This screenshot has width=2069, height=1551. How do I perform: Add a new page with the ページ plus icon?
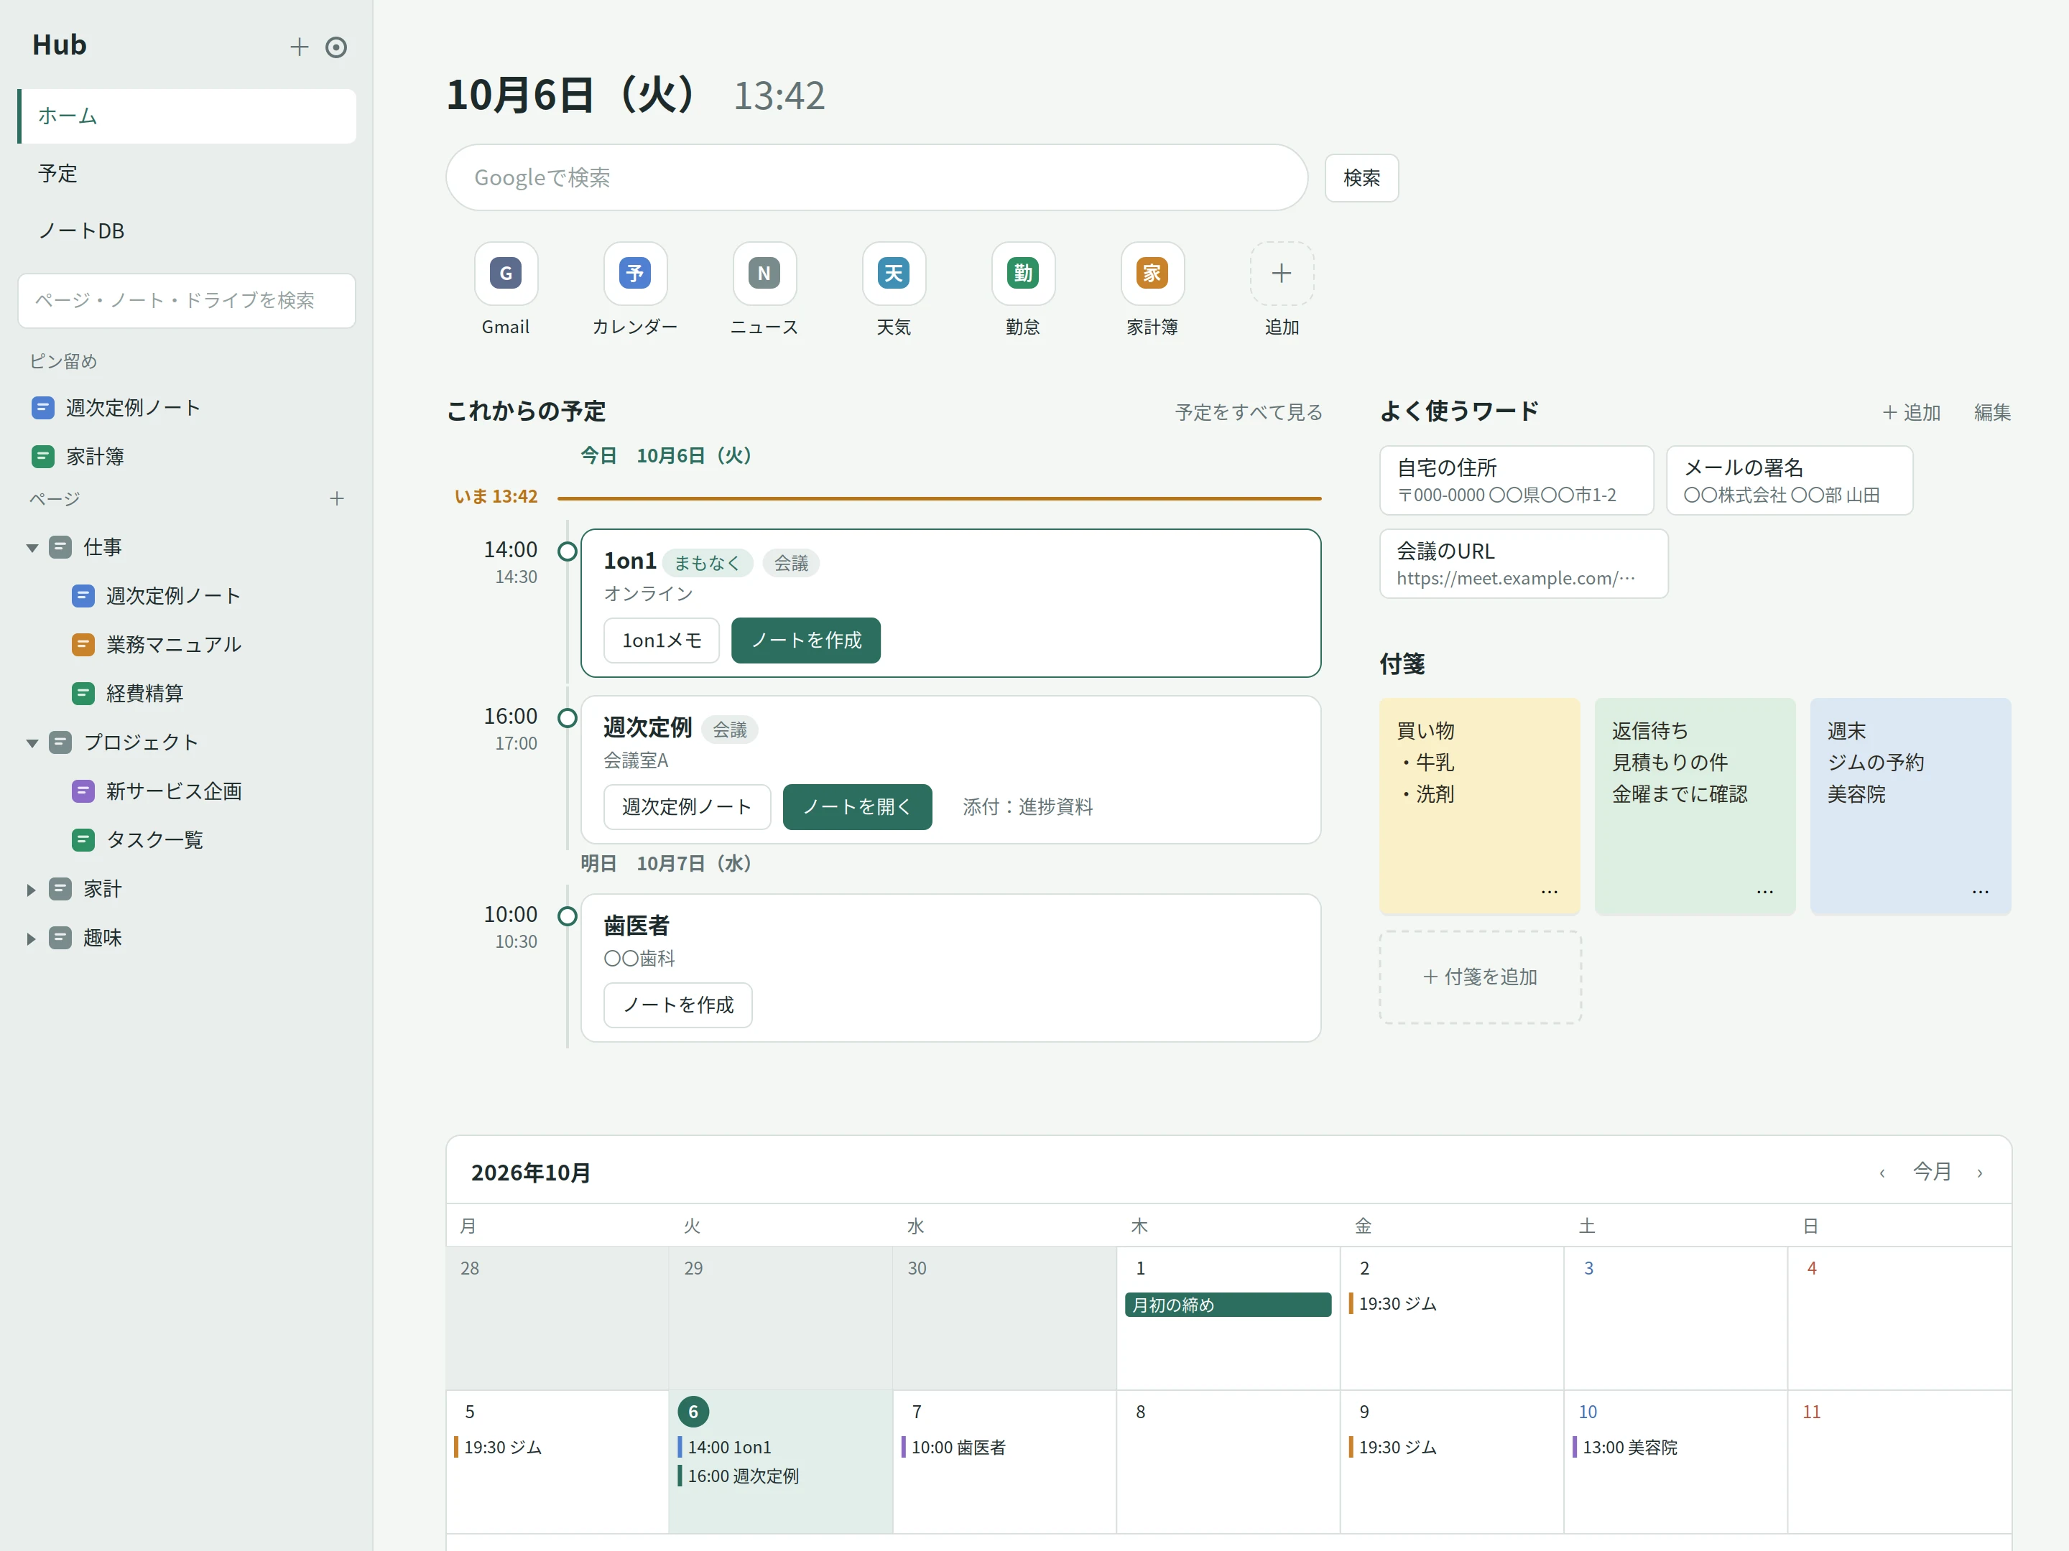tap(337, 498)
